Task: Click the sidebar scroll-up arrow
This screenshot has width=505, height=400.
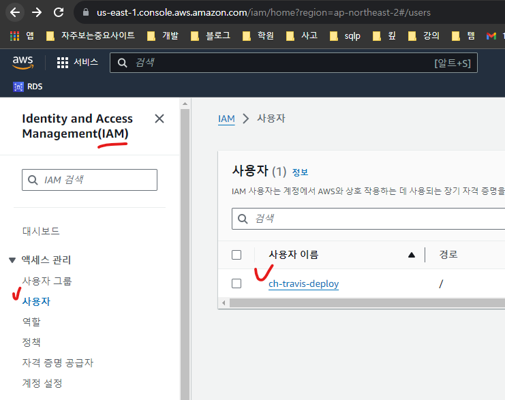Action: (185, 104)
